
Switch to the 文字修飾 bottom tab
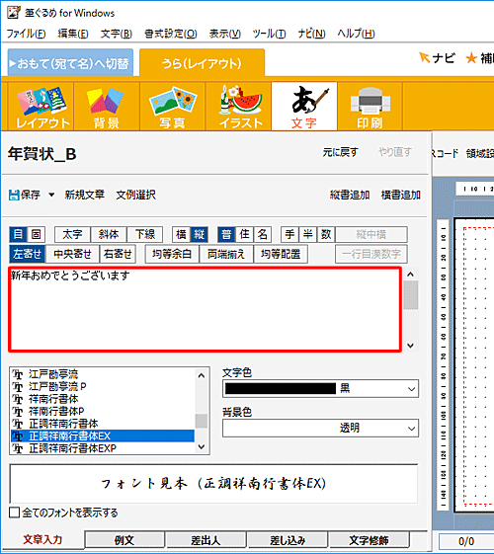point(369,540)
